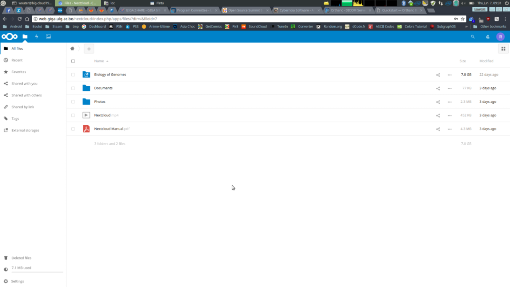Expand Settings at the sidebar bottom
510x287 pixels.
33,281
